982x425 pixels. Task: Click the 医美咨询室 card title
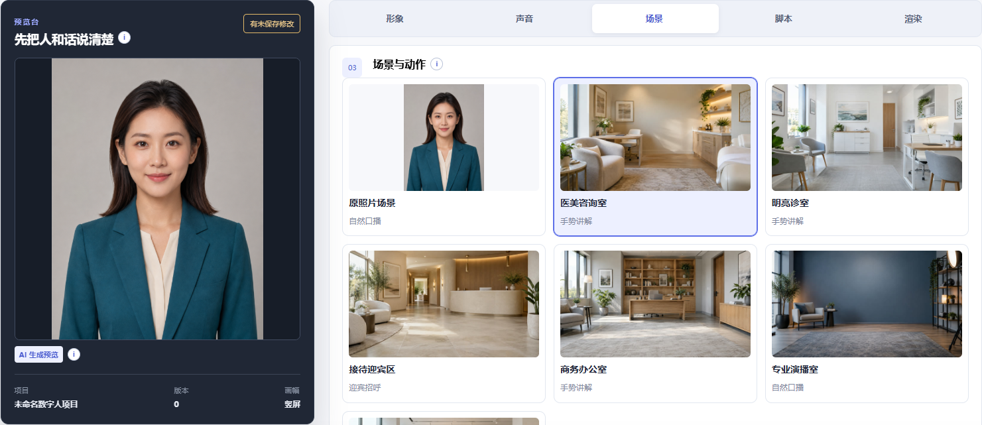pos(583,203)
